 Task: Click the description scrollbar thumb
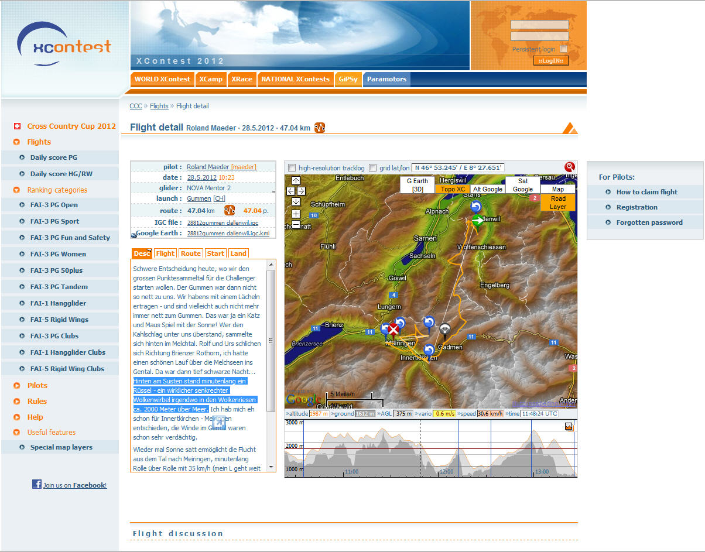coord(271,340)
